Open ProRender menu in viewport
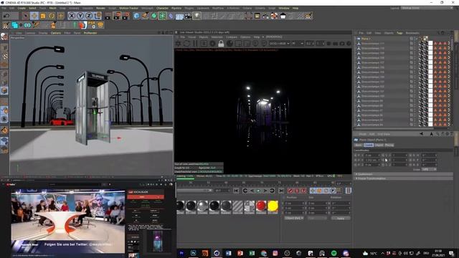Viewport: 459px width, 258px height. [90, 33]
